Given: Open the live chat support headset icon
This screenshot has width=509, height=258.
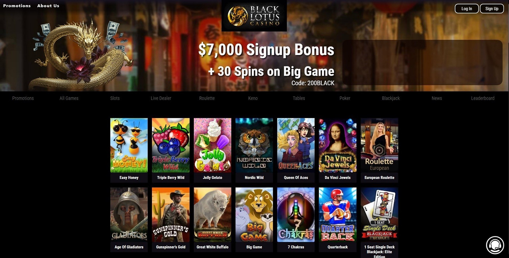Looking at the screenshot, I should pyautogui.click(x=495, y=245).
